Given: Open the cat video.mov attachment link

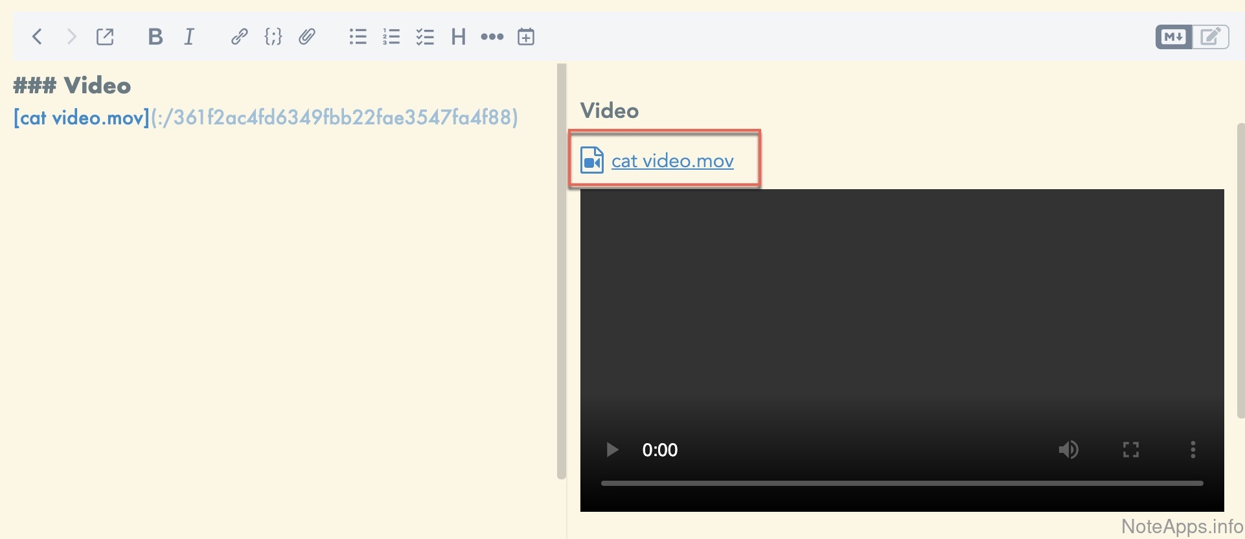Looking at the screenshot, I should click(672, 161).
